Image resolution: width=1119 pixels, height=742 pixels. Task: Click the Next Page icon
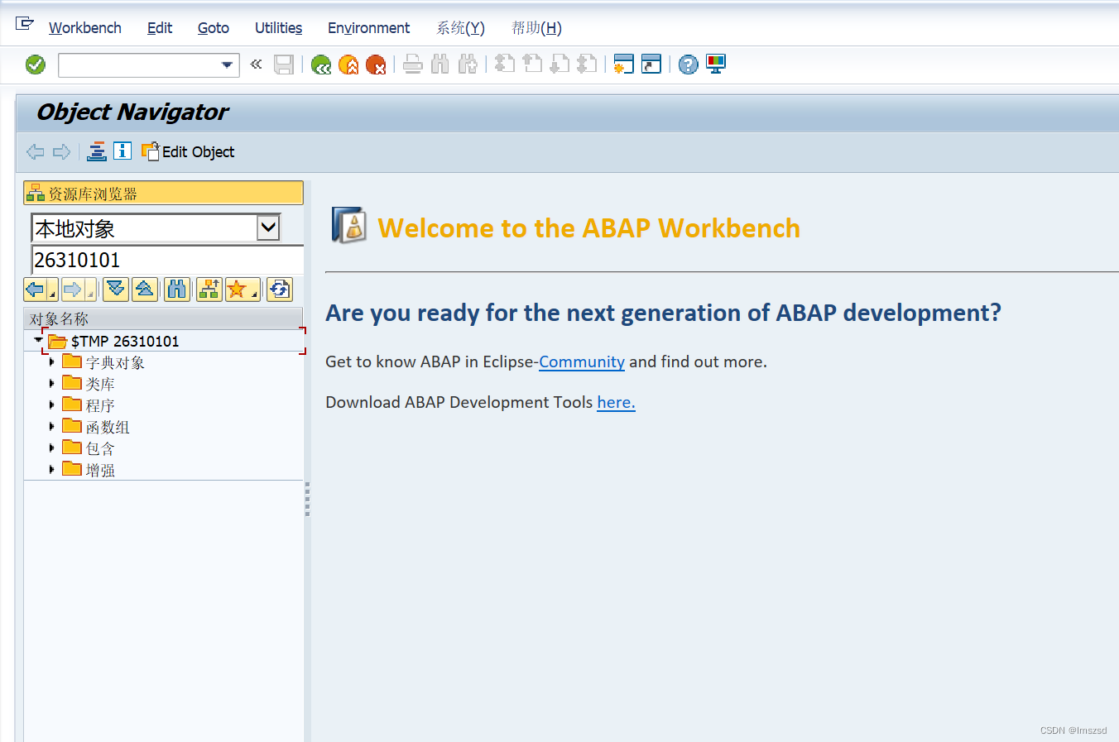[559, 65]
